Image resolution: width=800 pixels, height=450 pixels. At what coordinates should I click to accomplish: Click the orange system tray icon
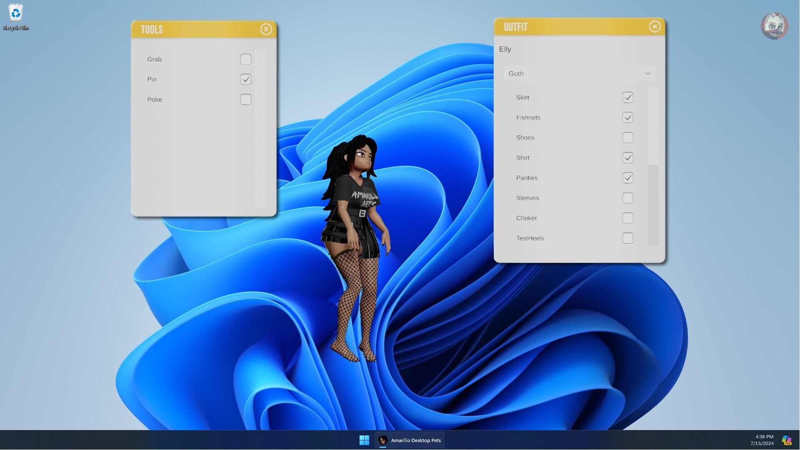point(787,439)
